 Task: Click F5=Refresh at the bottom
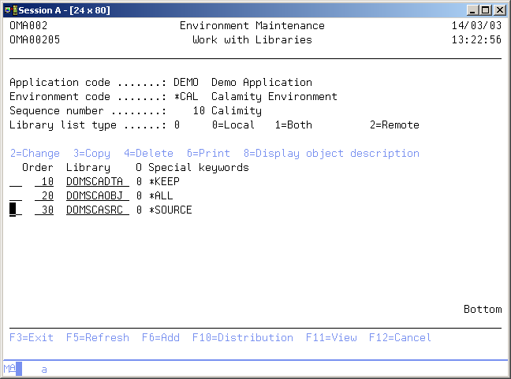(x=98, y=337)
